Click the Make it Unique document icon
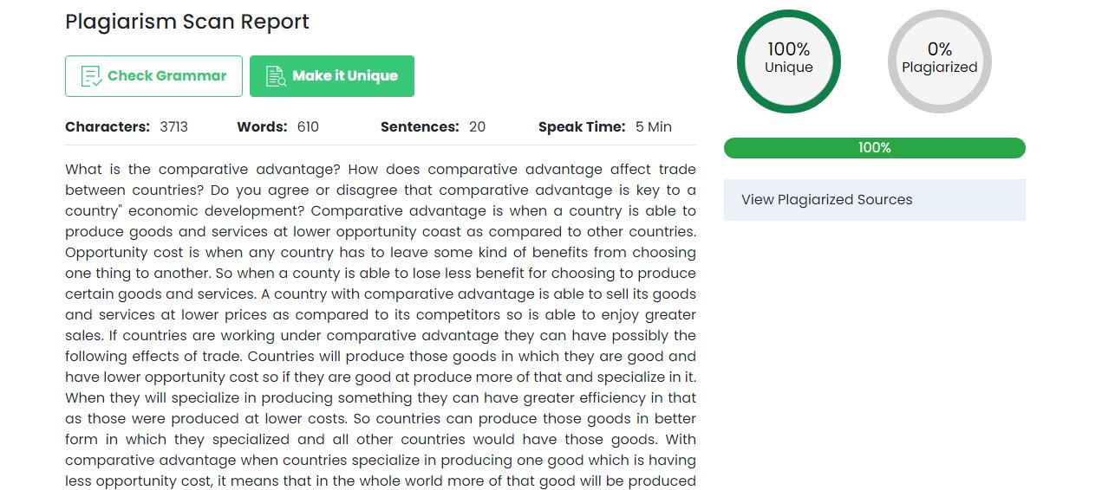1102x490 pixels. (x=276, y=76)
